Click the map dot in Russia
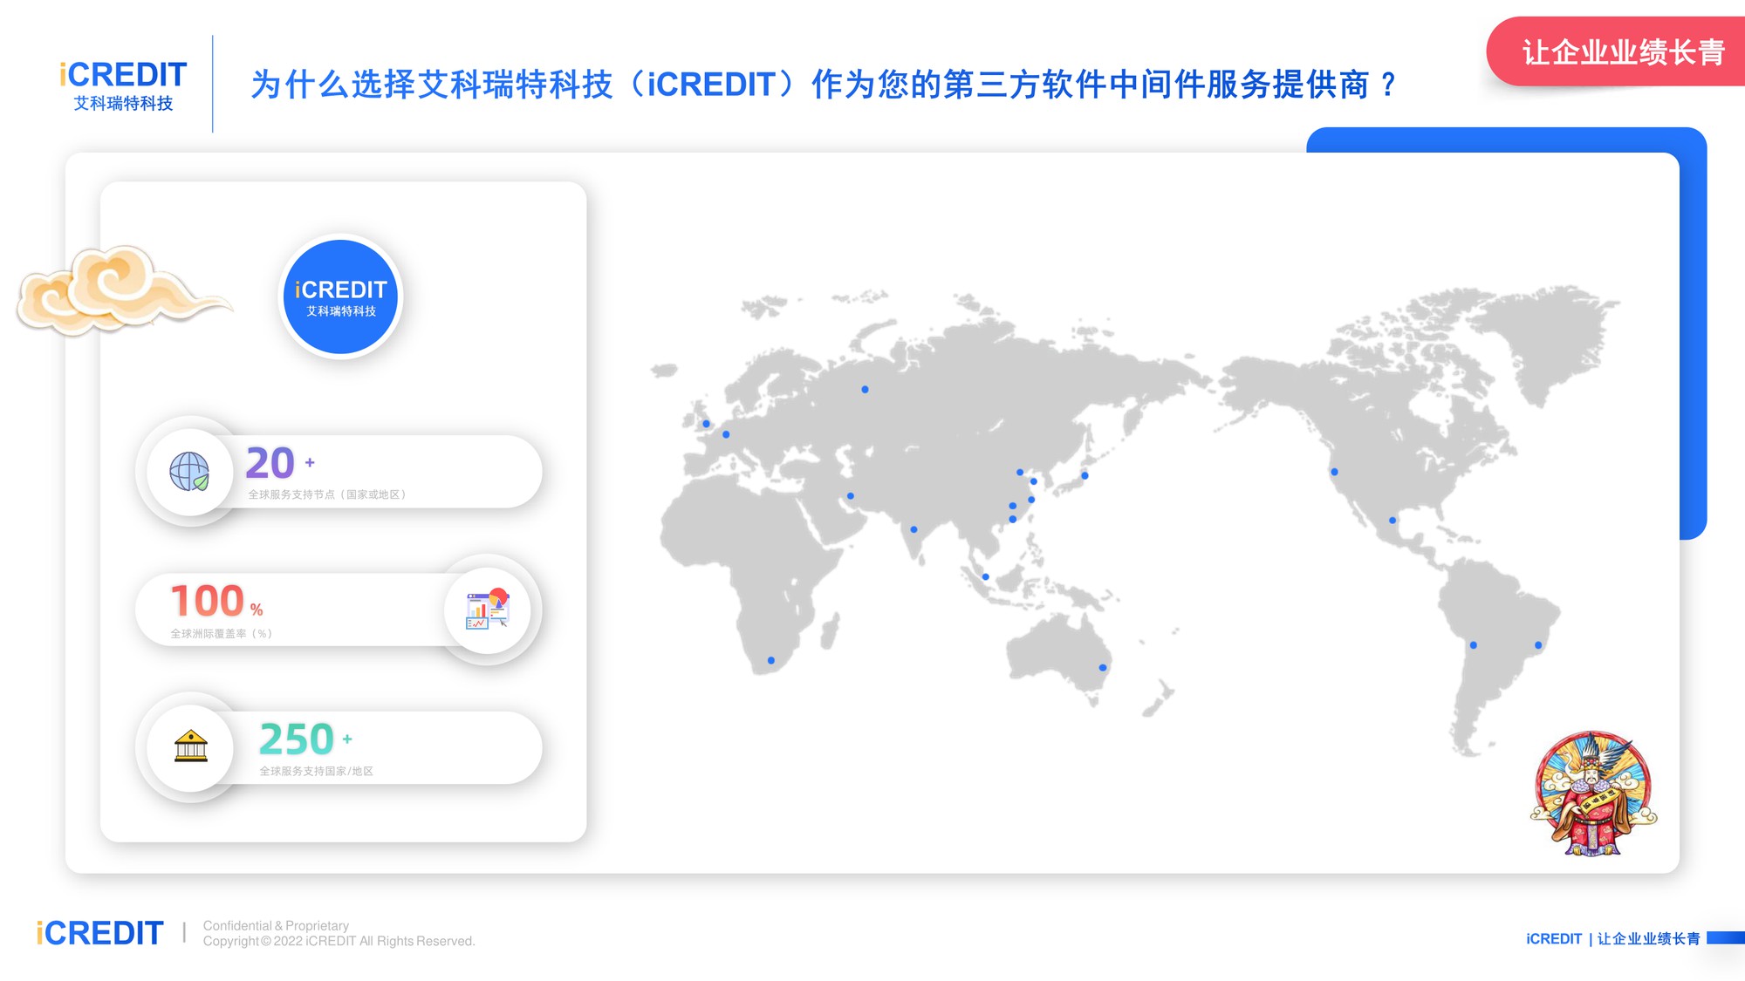 click(865, 390)
